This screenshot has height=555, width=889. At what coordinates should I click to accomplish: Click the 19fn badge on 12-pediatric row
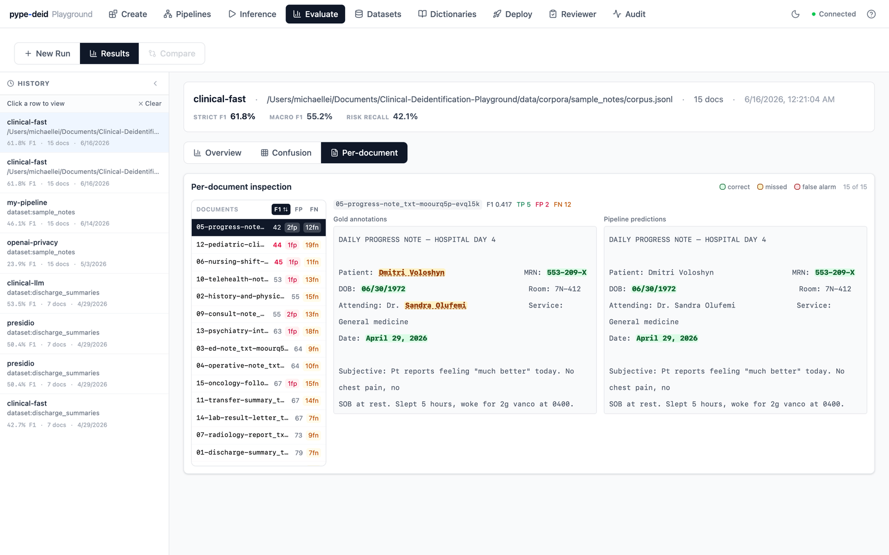click(x=312, y=245)
